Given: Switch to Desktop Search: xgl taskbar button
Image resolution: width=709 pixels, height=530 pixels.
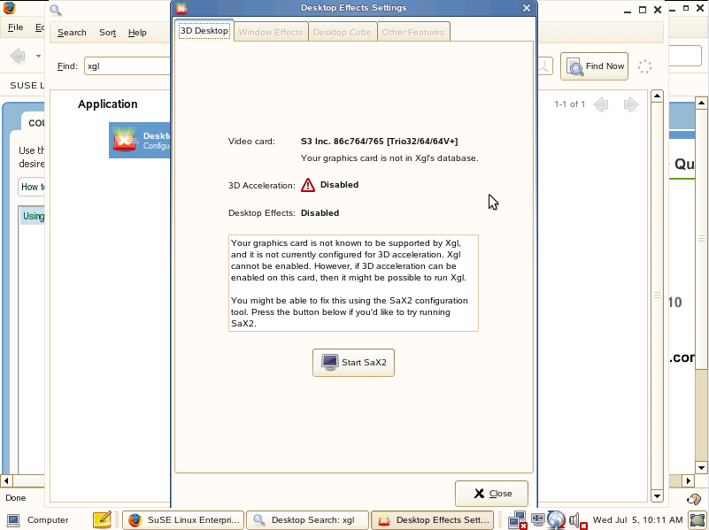Looking at the screenshot, I should [307, 520].
